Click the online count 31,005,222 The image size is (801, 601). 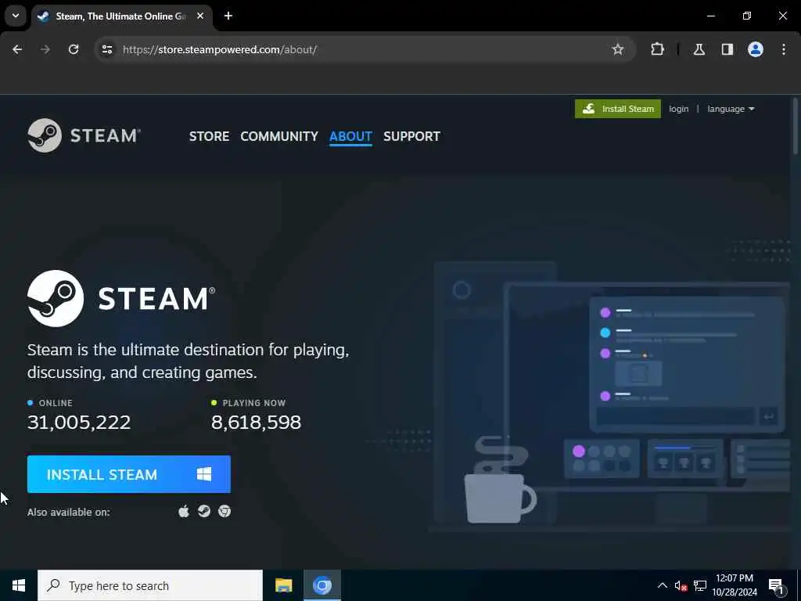[79, 422]
